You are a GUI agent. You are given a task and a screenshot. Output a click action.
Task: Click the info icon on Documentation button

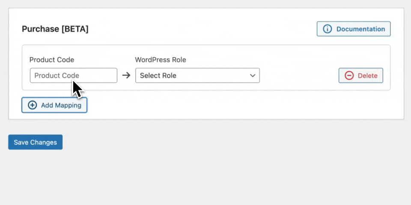tap(328, 29)
